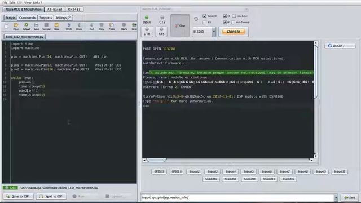Click the SaveAll toolbar icon

coord(46,27)
